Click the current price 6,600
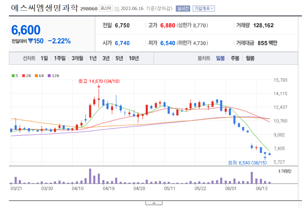This screenshot has height=208, width=302. [26, 30]
